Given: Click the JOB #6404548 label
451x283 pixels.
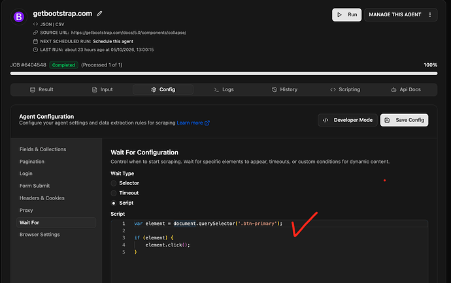Looking at the screenshot, I should [28, 65].
